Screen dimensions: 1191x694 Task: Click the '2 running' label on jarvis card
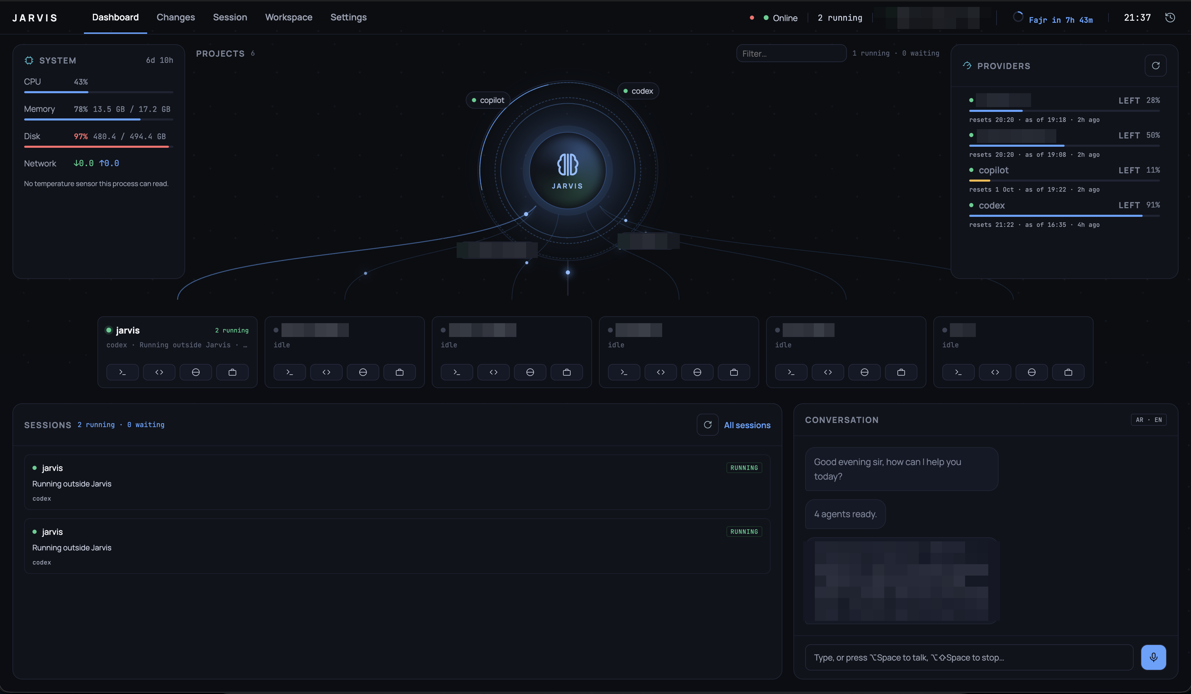click(231, 331)
